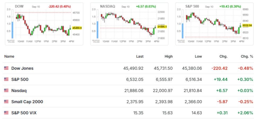Select Dow Jones last value 45,490.92
The height and width of the screenshot is (121, 254).
pos(133,68)
